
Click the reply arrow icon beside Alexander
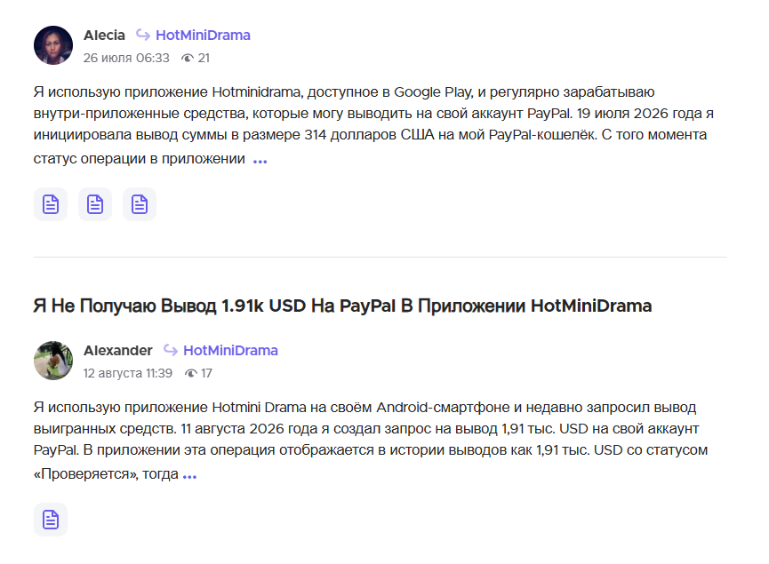(x=170, y=350)
